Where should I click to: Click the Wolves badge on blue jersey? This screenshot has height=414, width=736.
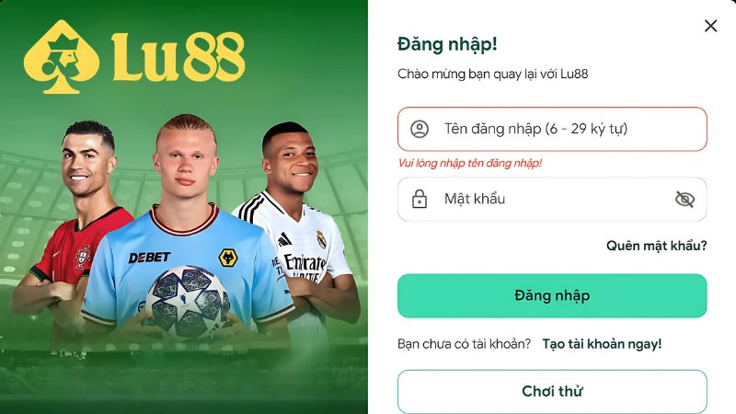point(228,258)
